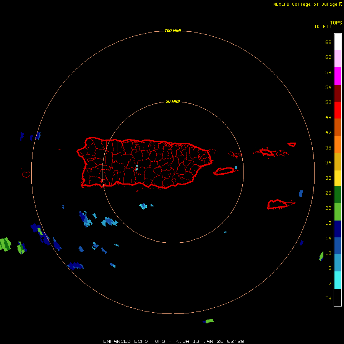Screen dimensions: 344x344
Task: Click the legend value 46
Action: 328,117
